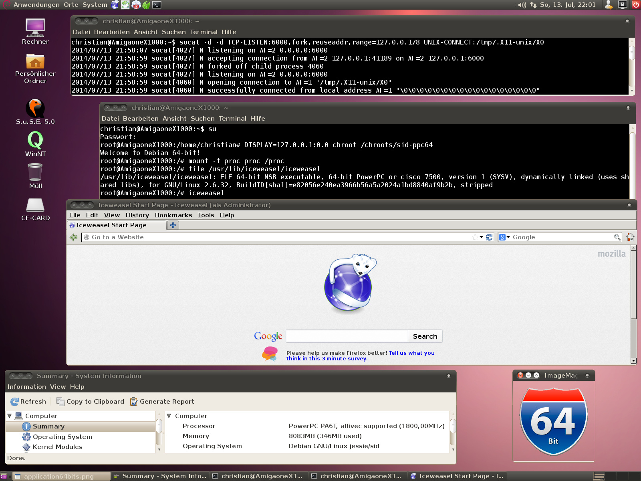Launch the S.u.S.E. 5.0 desktop icon
641x481 pixels.
coord(35,112)
